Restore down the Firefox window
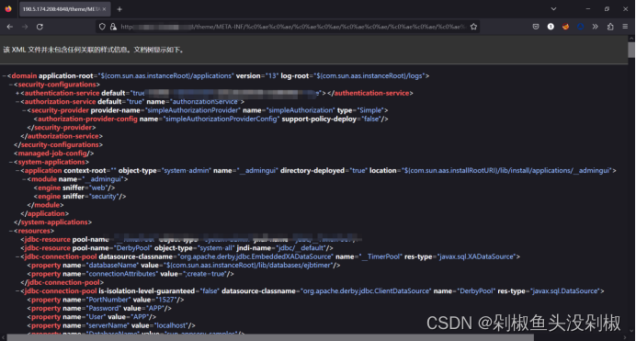This screenshot has height=341, width=636. [607, 9]
